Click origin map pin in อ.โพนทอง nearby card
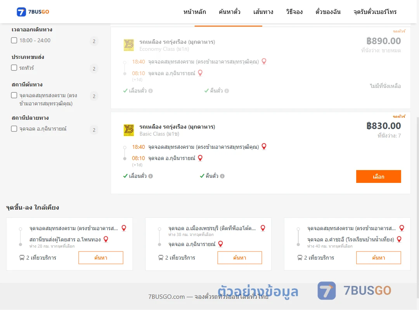 pyautogui.click(x=124, y=228)
